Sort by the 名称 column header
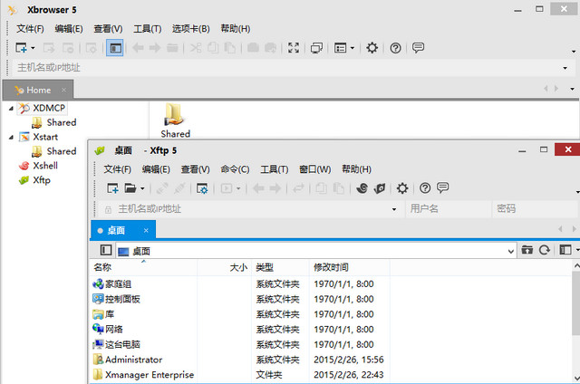The image size is (580, 384). tap(143, 267)
